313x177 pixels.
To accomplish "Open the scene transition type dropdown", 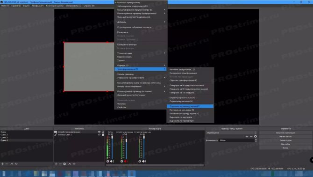I will pyautogui.click(x=231, y=133).
